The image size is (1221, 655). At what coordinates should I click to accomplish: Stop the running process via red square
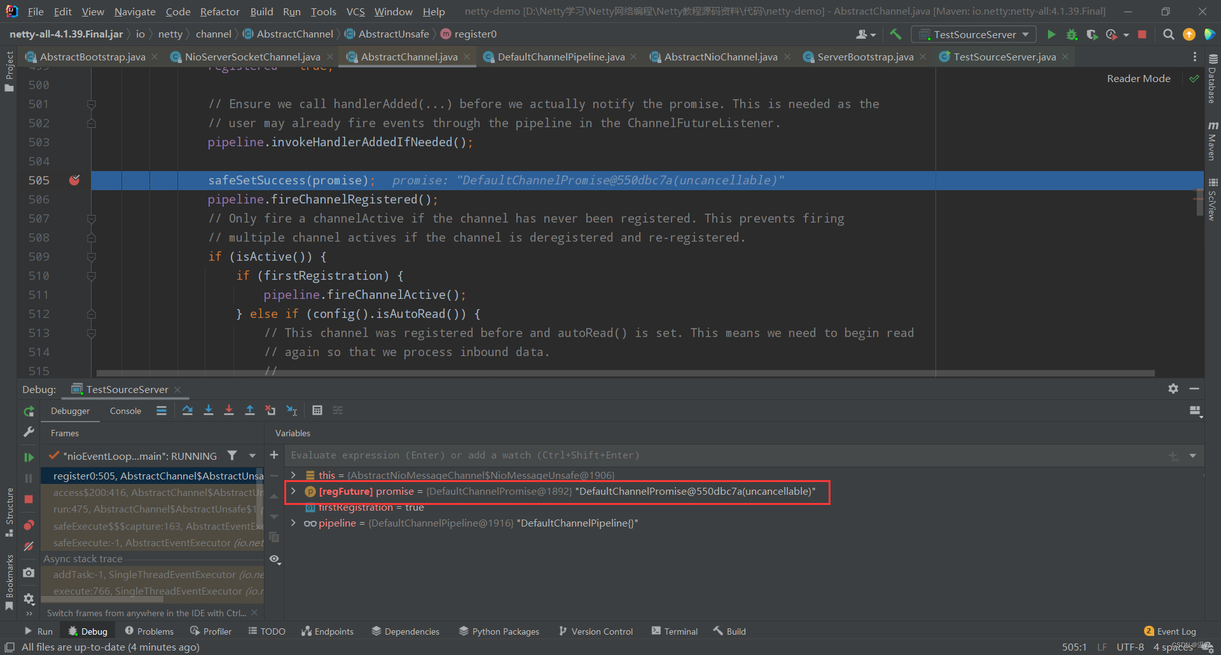tap(1142, 34)
